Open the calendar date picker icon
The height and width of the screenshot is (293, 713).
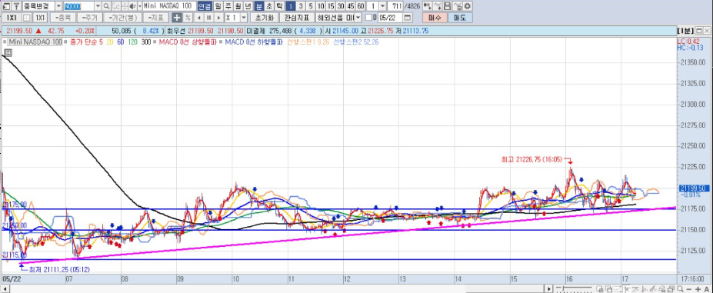tap(407, 18)
